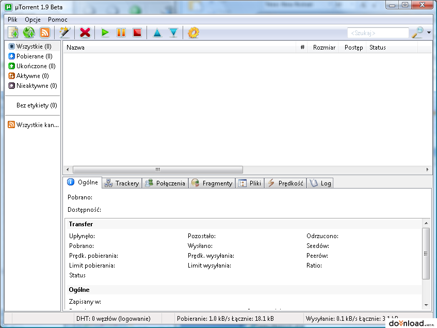Switch to the Fragmenty tab

(x=212, y=183)
